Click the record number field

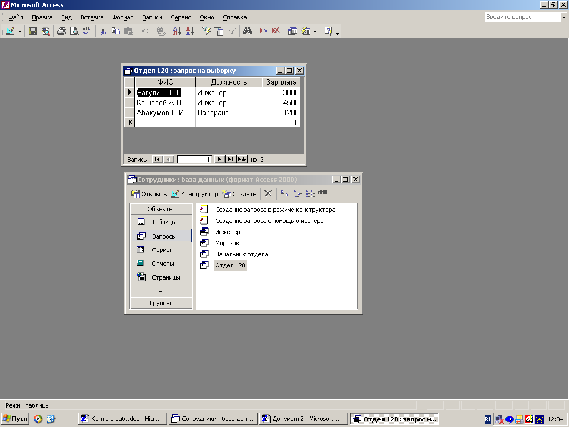[x=194, y=160]
